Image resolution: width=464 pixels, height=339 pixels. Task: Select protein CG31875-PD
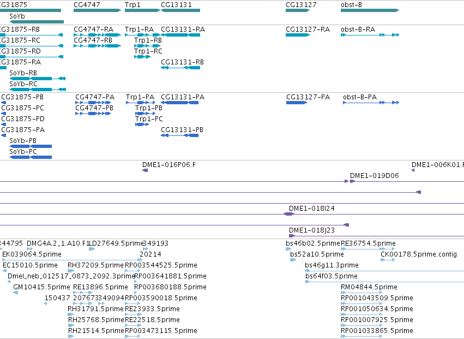pos(4,125)
